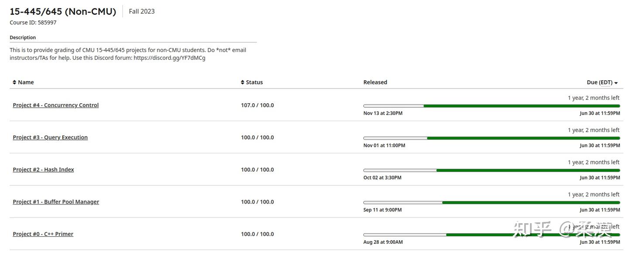
Task: Open Project #3 - Query Execution
Action: tap(50, 137)
